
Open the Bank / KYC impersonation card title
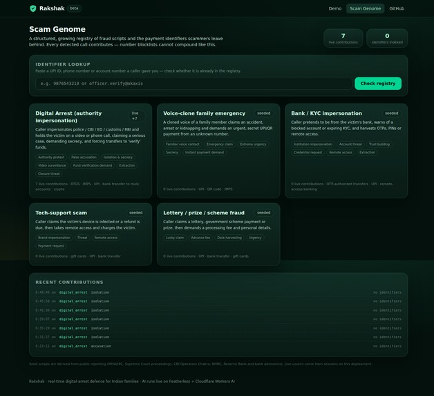pyautogui.click(x=326, y=113)
